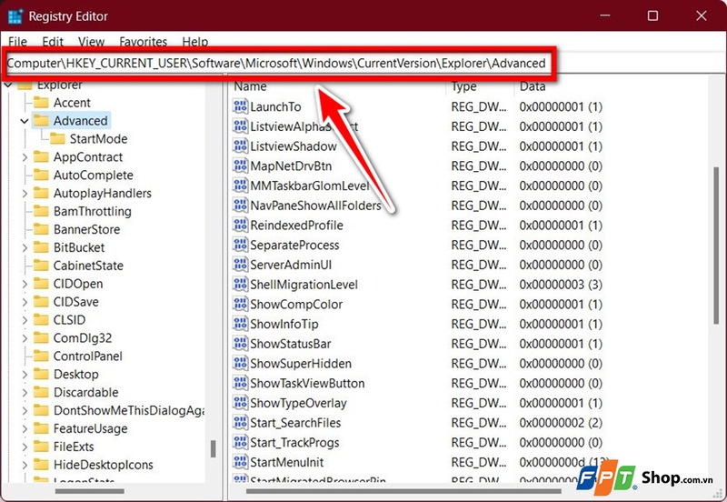Image resolution: width=727 pixels, height=502 pixels.
Task: Click the StartMode folder icon
Action: 57,138
